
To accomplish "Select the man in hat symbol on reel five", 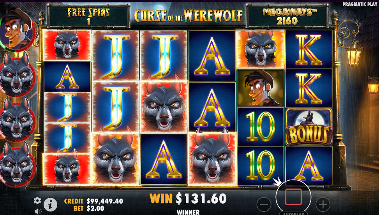I will click(x=261, y=88).
